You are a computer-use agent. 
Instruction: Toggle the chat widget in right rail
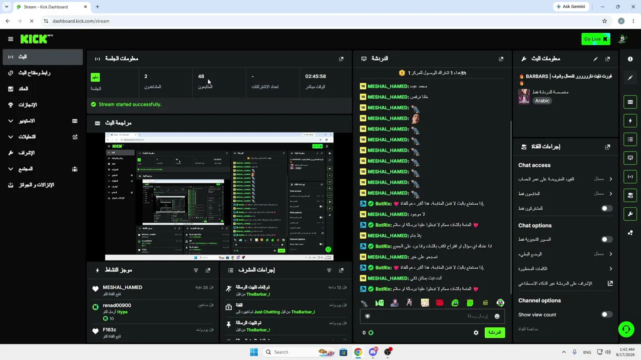click(x=630, y=157)
